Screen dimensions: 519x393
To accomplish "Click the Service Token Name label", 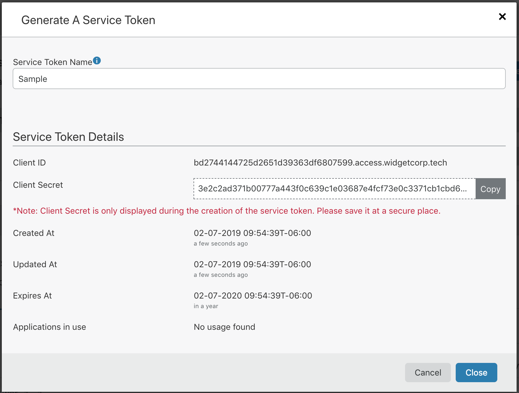I will click(52, 62).
